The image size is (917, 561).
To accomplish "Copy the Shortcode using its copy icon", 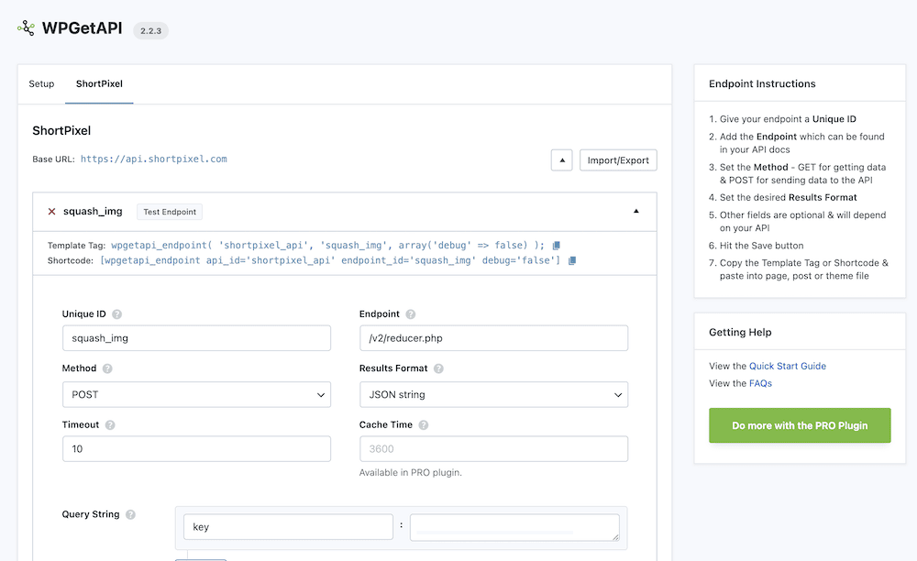I will (x=570, y=259).
